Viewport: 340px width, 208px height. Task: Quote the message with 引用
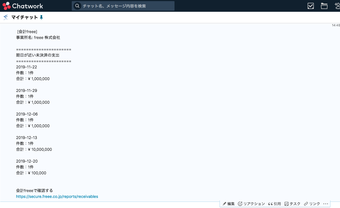[x=274, y=204]
